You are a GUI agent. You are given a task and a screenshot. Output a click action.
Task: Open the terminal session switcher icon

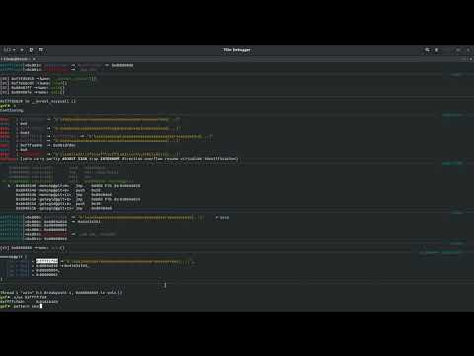pos(7,50)
